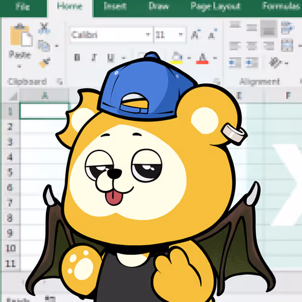Select row 3 header
302x302 pixels.
[x=10, y=141]
